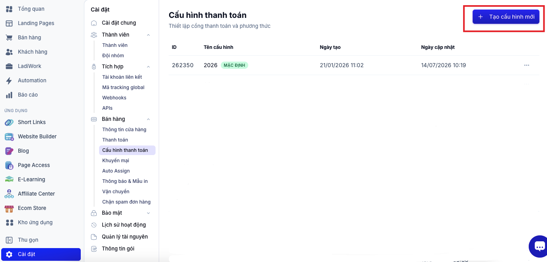Open the live chat bubble icon
This screenshot has width=547, height=262.
pos(539,246)
